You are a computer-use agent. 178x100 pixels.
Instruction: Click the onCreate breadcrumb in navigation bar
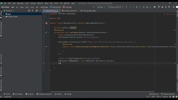[x=67, y=7]
